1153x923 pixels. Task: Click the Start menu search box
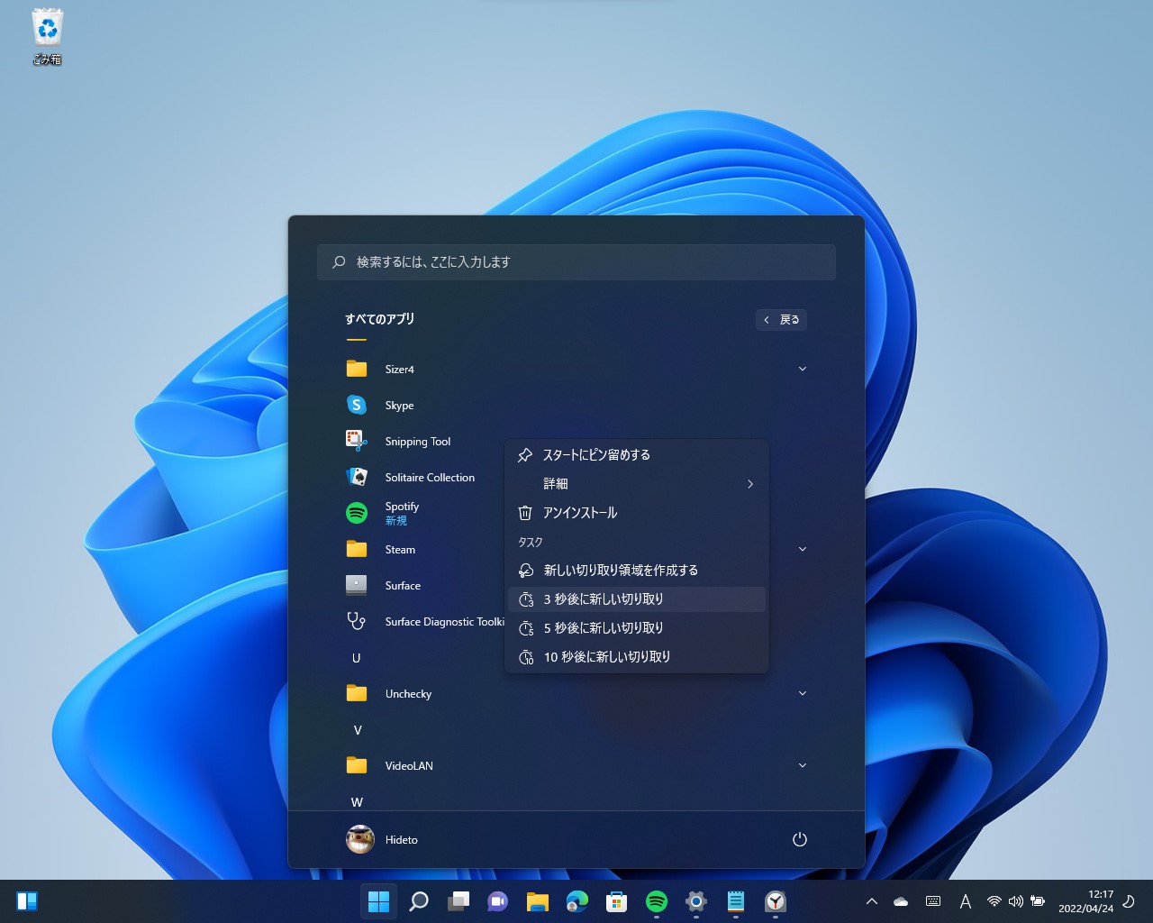[576, 261]
